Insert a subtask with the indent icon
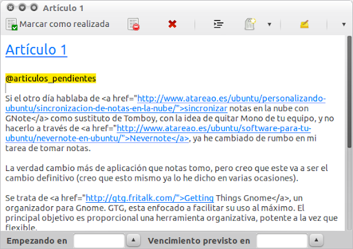 point(219,24)
